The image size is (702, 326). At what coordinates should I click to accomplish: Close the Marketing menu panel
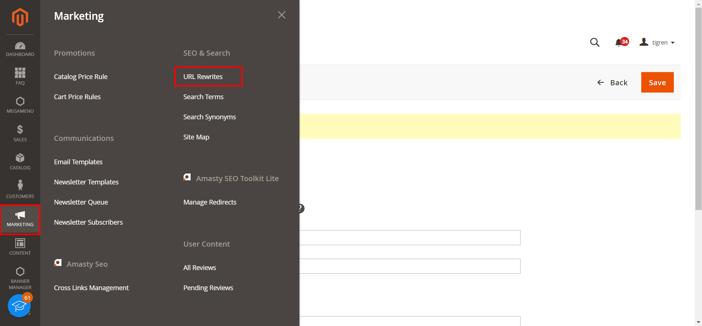[281, 15]
